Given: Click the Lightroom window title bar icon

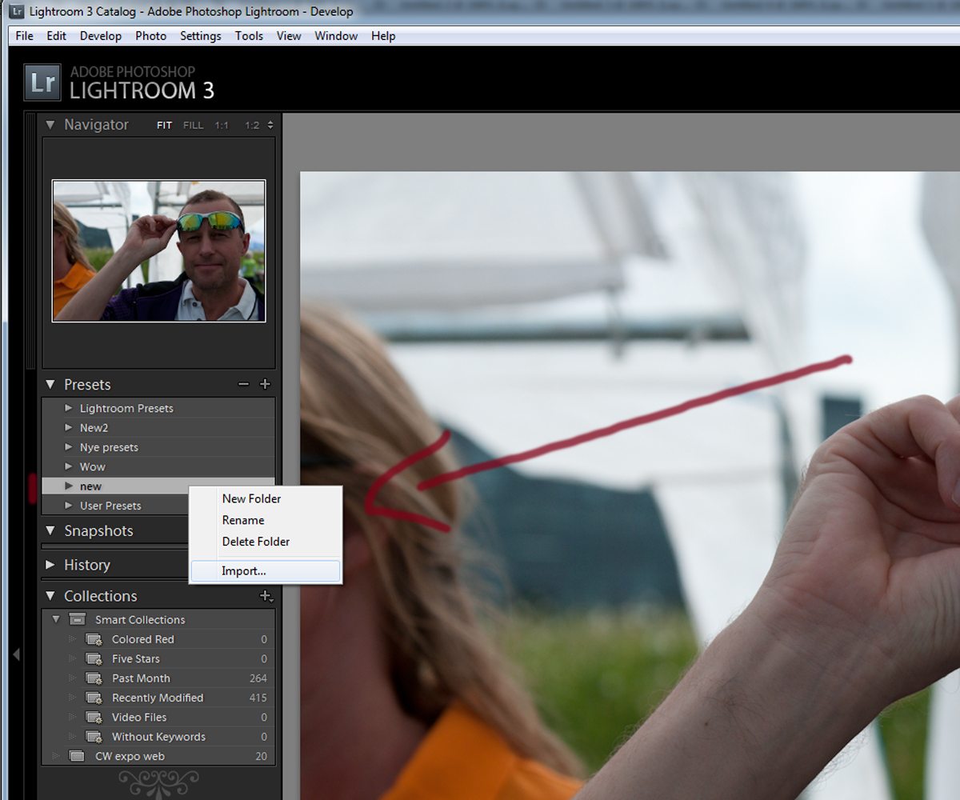Looking at the screenshot, I should 16,12.
